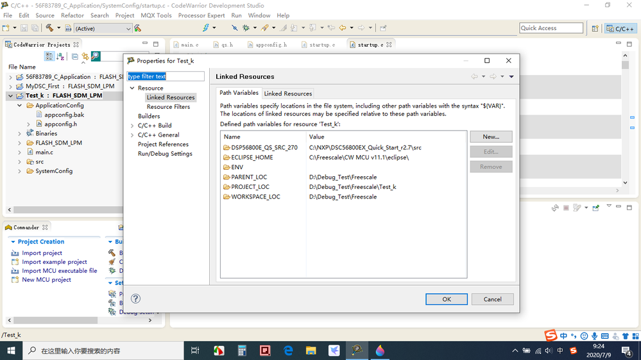Click the New MCU project link
The width and height of the screenshot is (641, 360).
coord(46,279)
